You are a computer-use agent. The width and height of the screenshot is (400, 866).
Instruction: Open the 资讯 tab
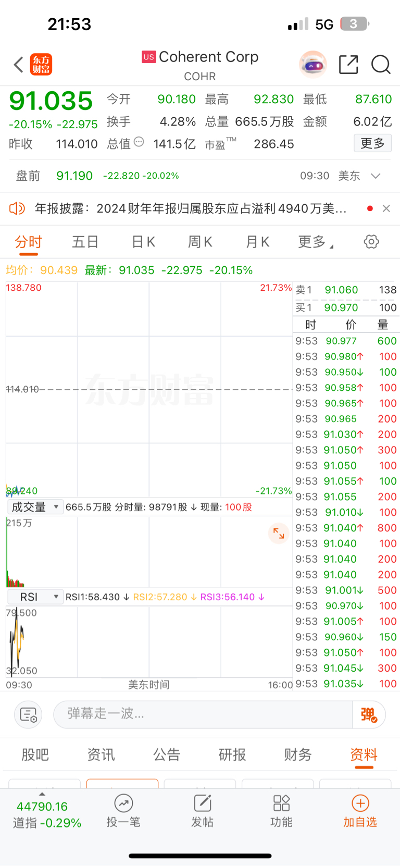(x=101, y=754)
